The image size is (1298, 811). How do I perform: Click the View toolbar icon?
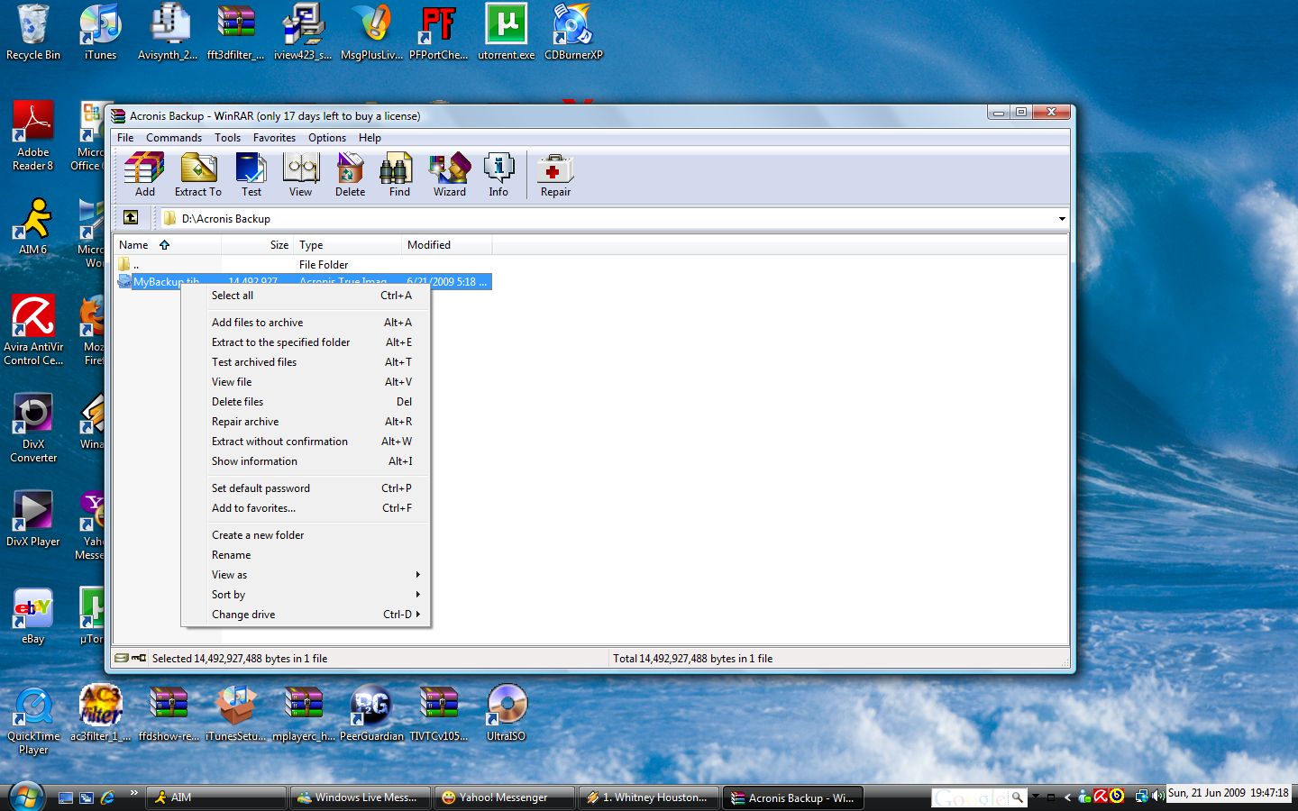point(300,175)
